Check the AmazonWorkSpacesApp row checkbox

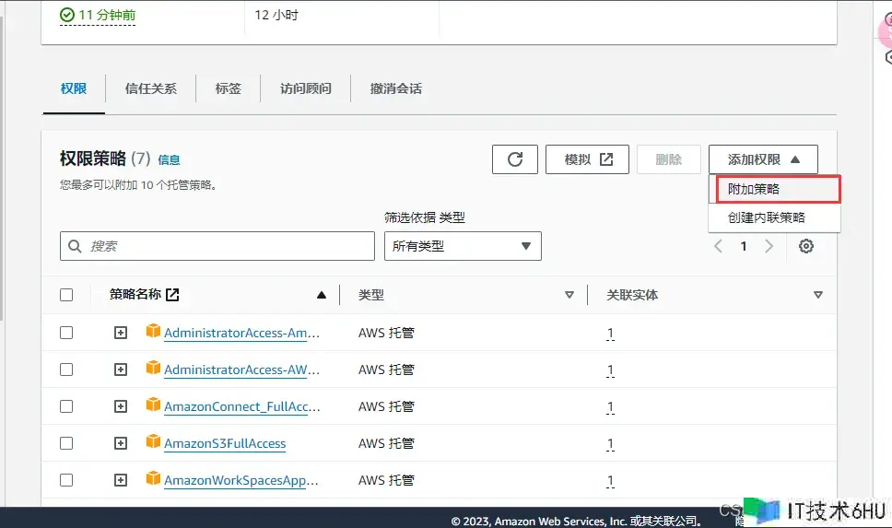point(66,480)
